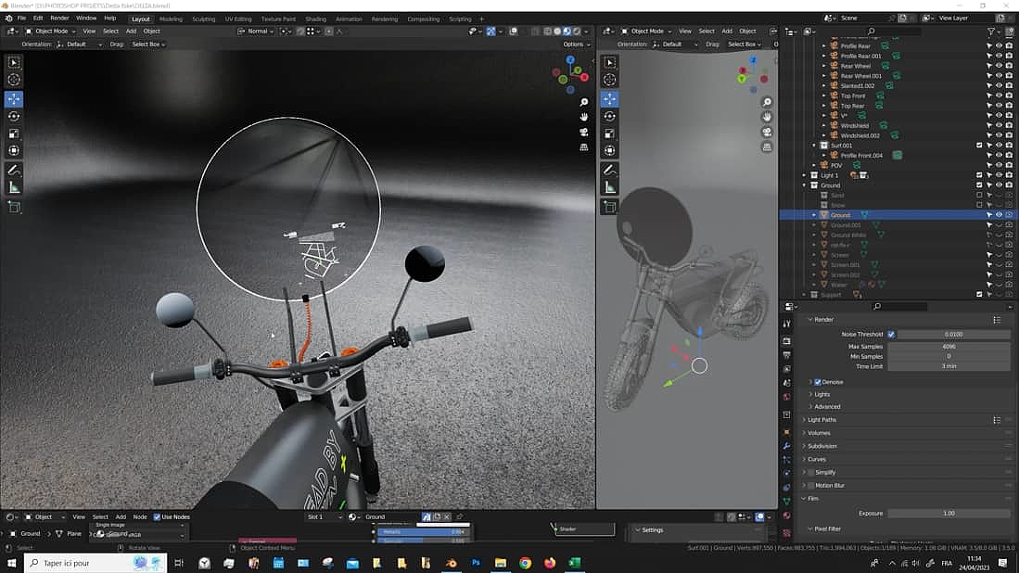Disable the Noise Threshold checkbox

coord(891,334)
